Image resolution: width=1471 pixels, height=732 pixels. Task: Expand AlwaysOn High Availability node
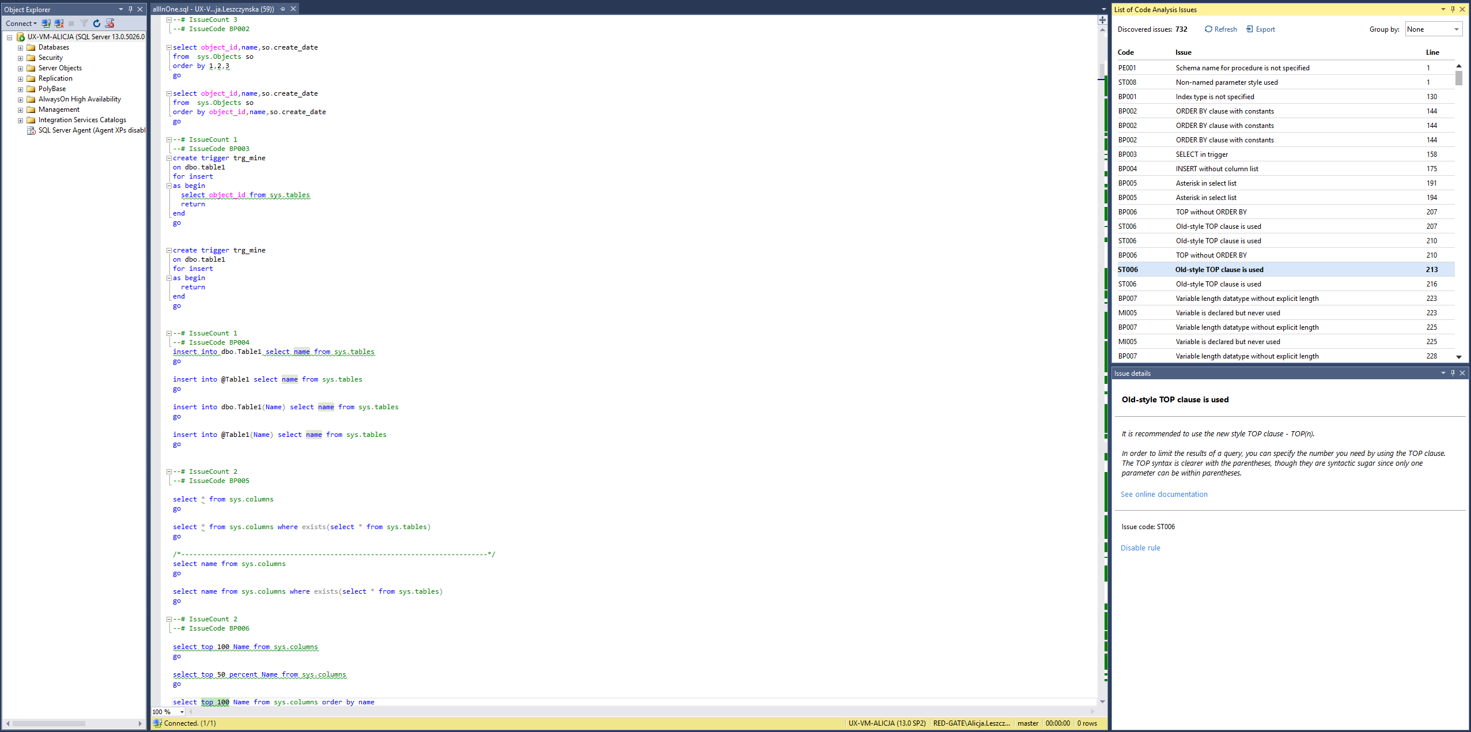[20, 100]
